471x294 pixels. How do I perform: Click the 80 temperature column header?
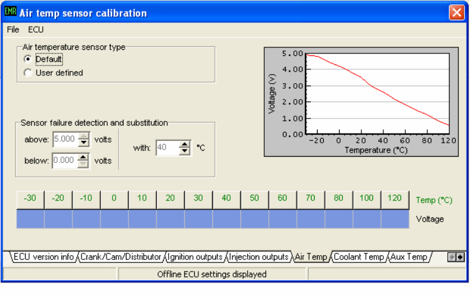[x=338, y=199]
